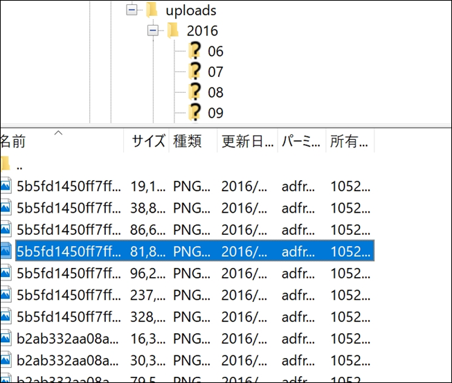Open the 07 subfolder
Image resolution: width=452 pixels, height=383 pixels.
(216, 72)
